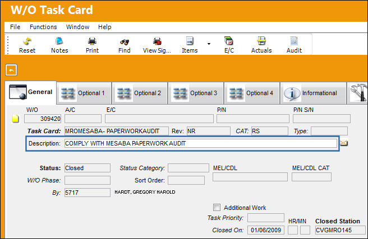Open the Help menu
The width and height of the screenshot is (368, 239).
pos(105,27)
